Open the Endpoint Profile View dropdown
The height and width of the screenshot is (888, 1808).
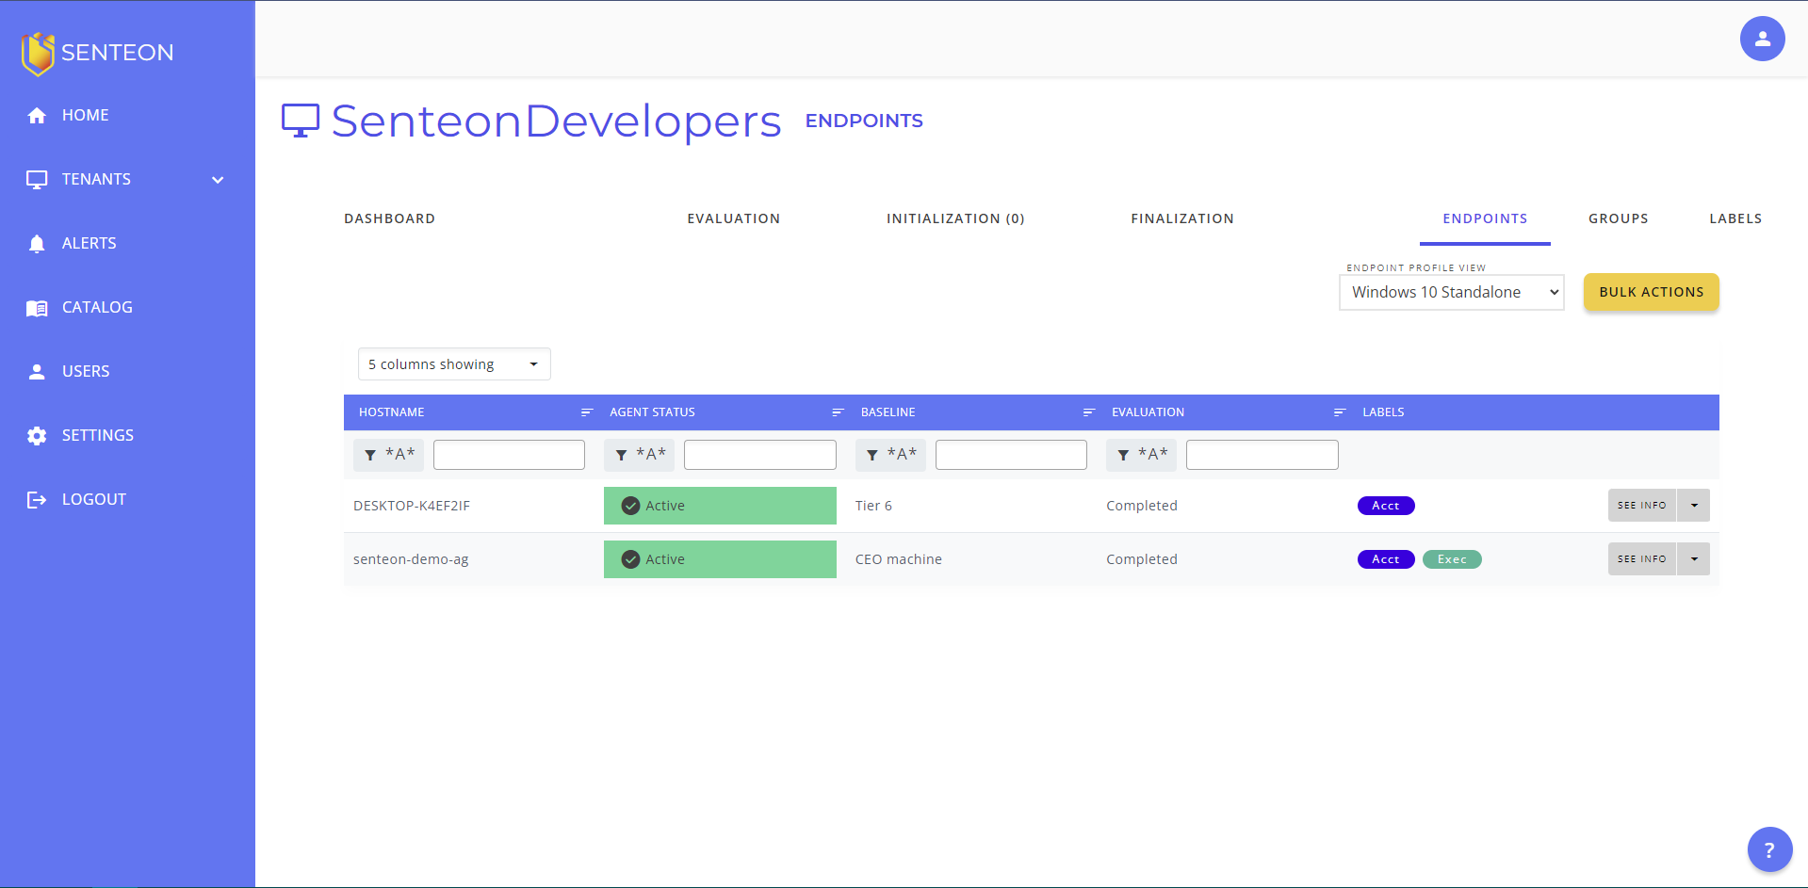point(1451,292)
